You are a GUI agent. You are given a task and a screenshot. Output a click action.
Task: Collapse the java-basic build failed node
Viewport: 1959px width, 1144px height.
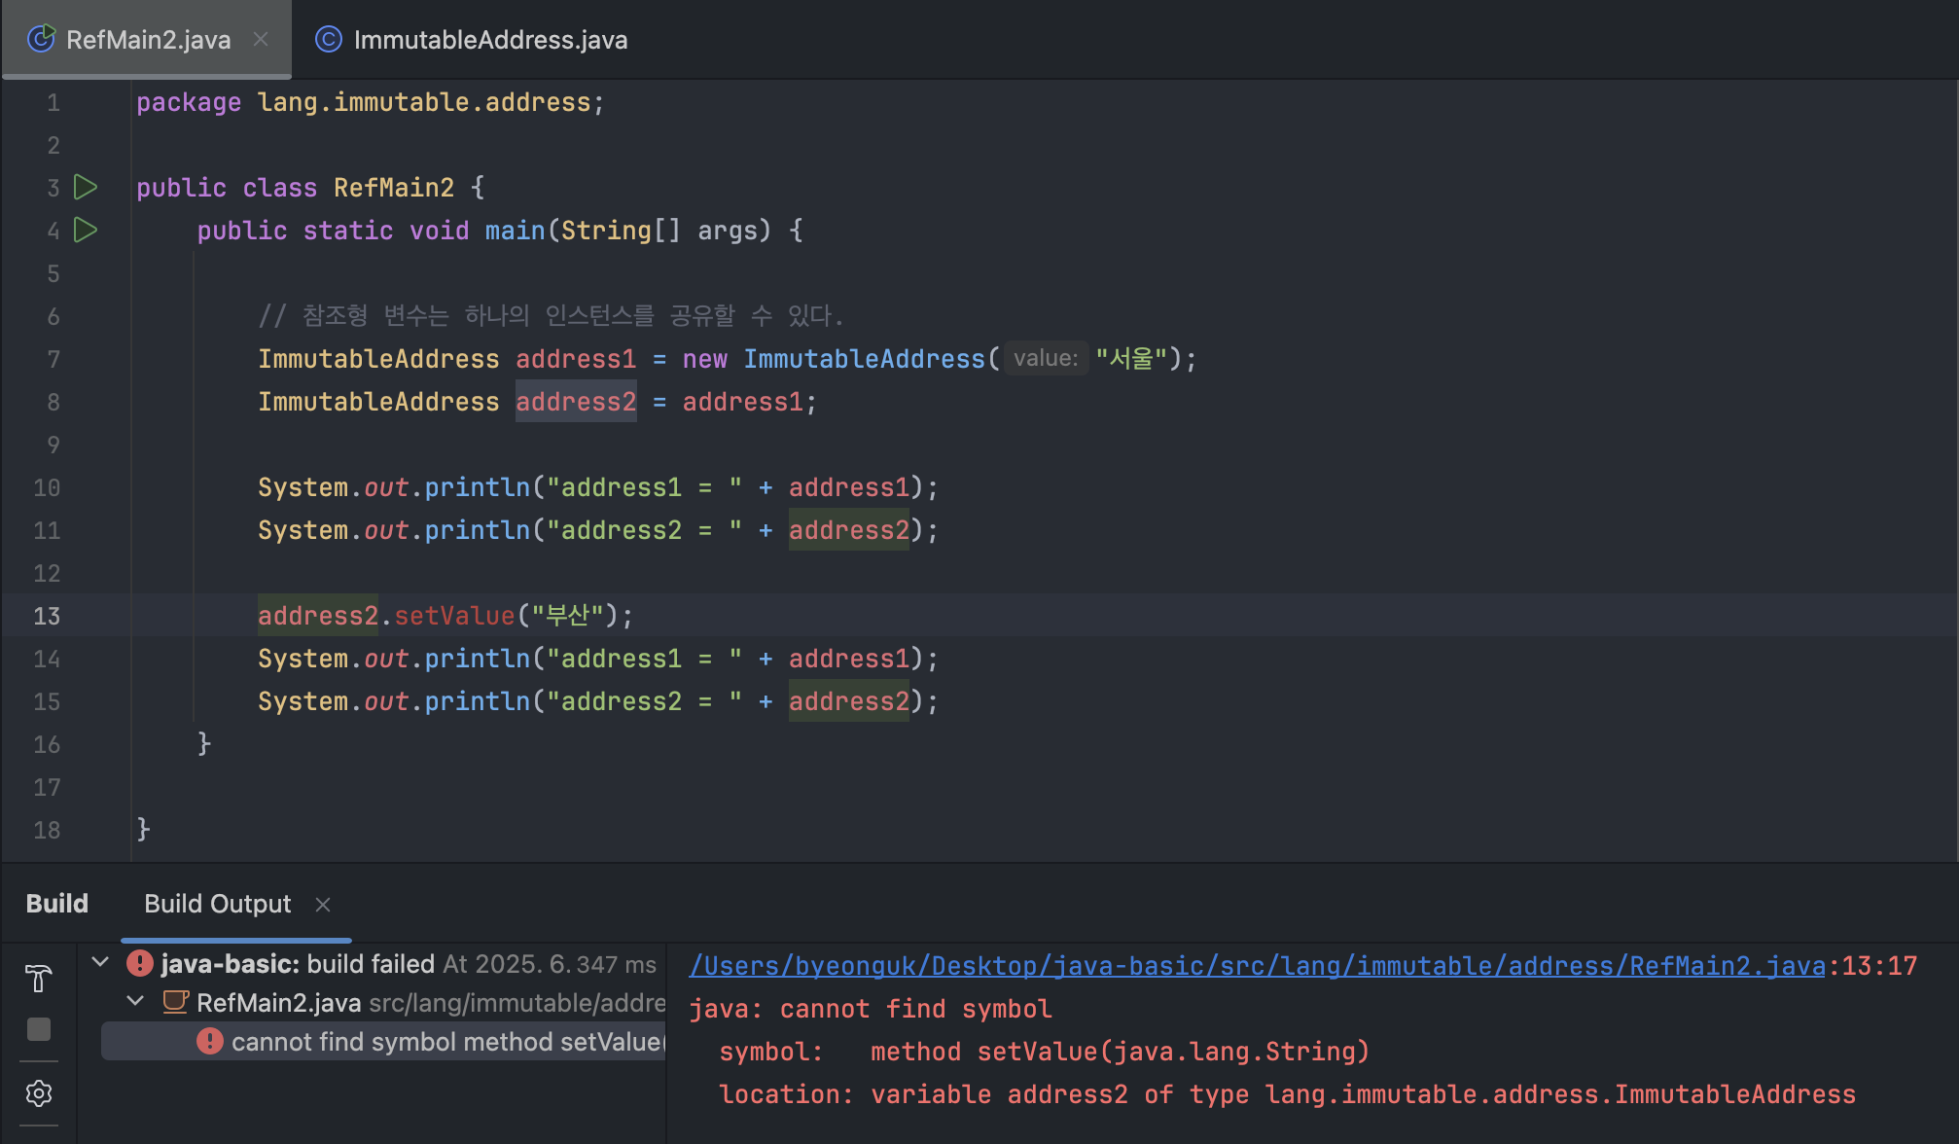(x=99, y=963)
